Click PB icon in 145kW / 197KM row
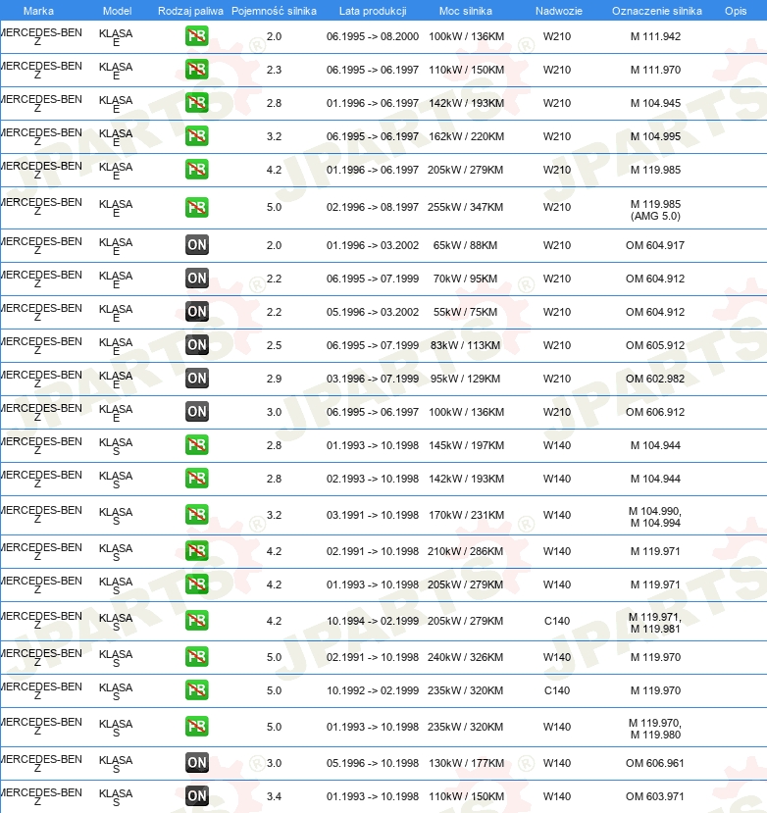767x813 pixels. click(x=196, y=445)
